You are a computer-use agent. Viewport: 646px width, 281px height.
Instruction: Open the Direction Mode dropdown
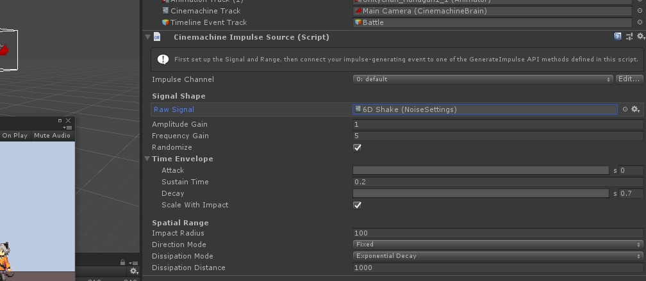click(x=498, y=245)
